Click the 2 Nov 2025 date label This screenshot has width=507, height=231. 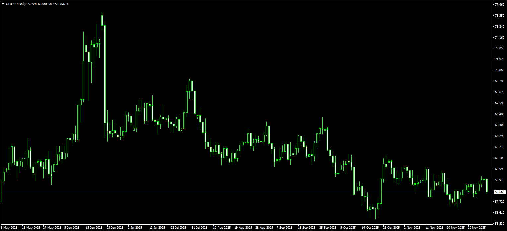412,228
